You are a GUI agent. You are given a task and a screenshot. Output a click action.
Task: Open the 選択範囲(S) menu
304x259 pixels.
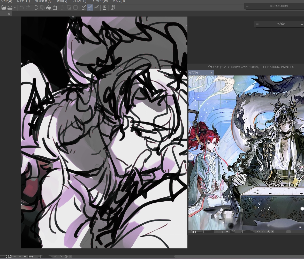(x=43, y=1)
